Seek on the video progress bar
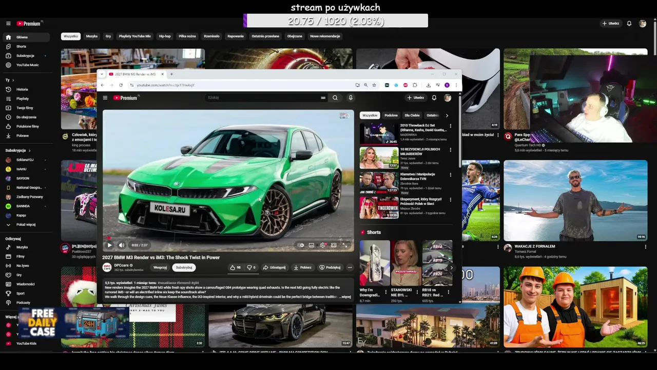 click(x=228, y=238)
